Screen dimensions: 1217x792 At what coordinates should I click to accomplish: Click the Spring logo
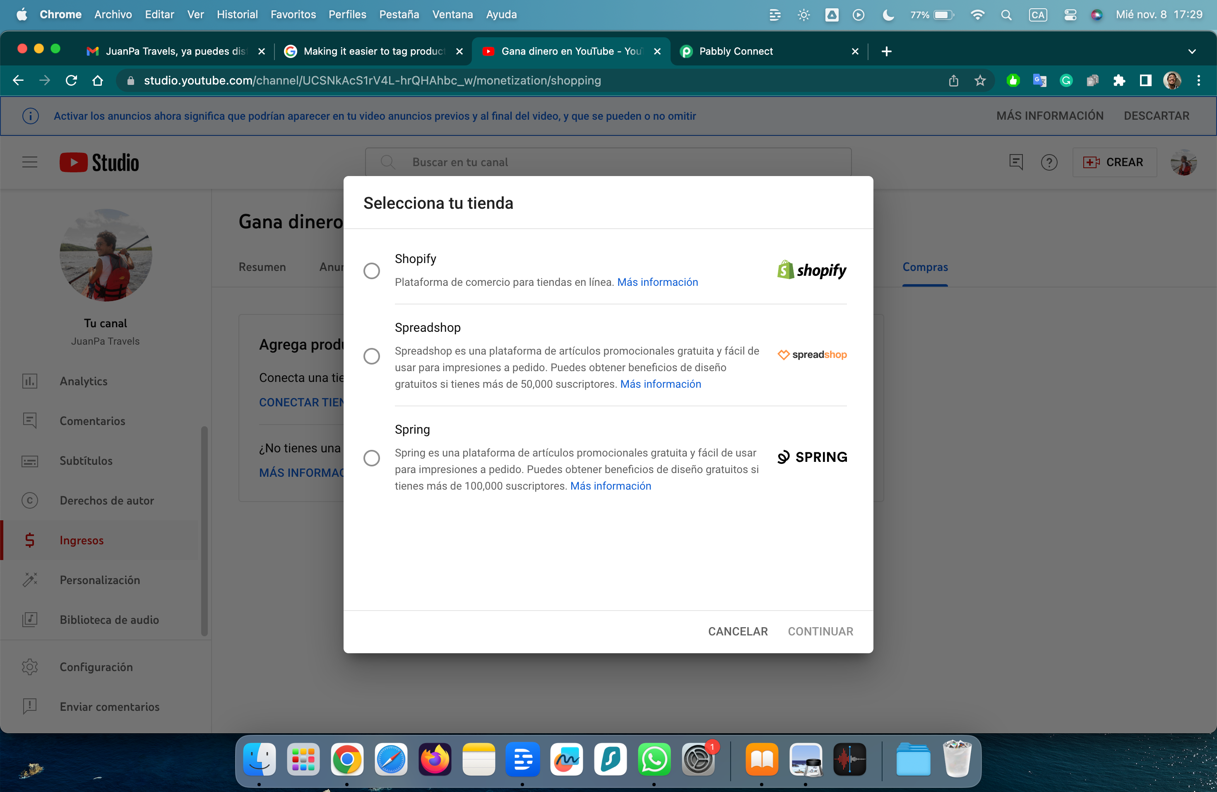tap(812, 457)
